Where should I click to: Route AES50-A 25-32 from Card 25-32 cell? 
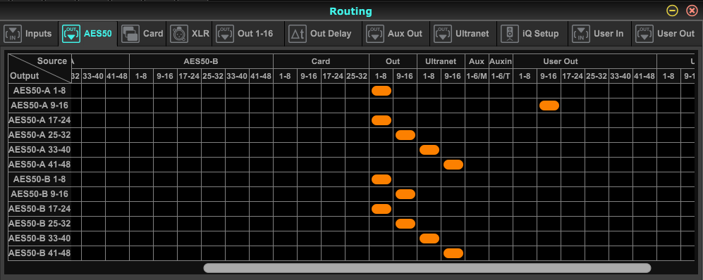coord(357,135)
